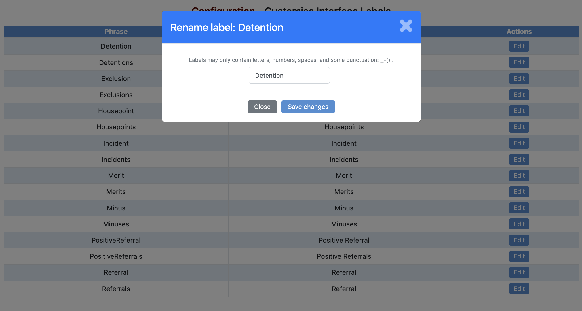Select the Incident phrase cell
Viewport: 582px width, 311px height.
point(116,143)
